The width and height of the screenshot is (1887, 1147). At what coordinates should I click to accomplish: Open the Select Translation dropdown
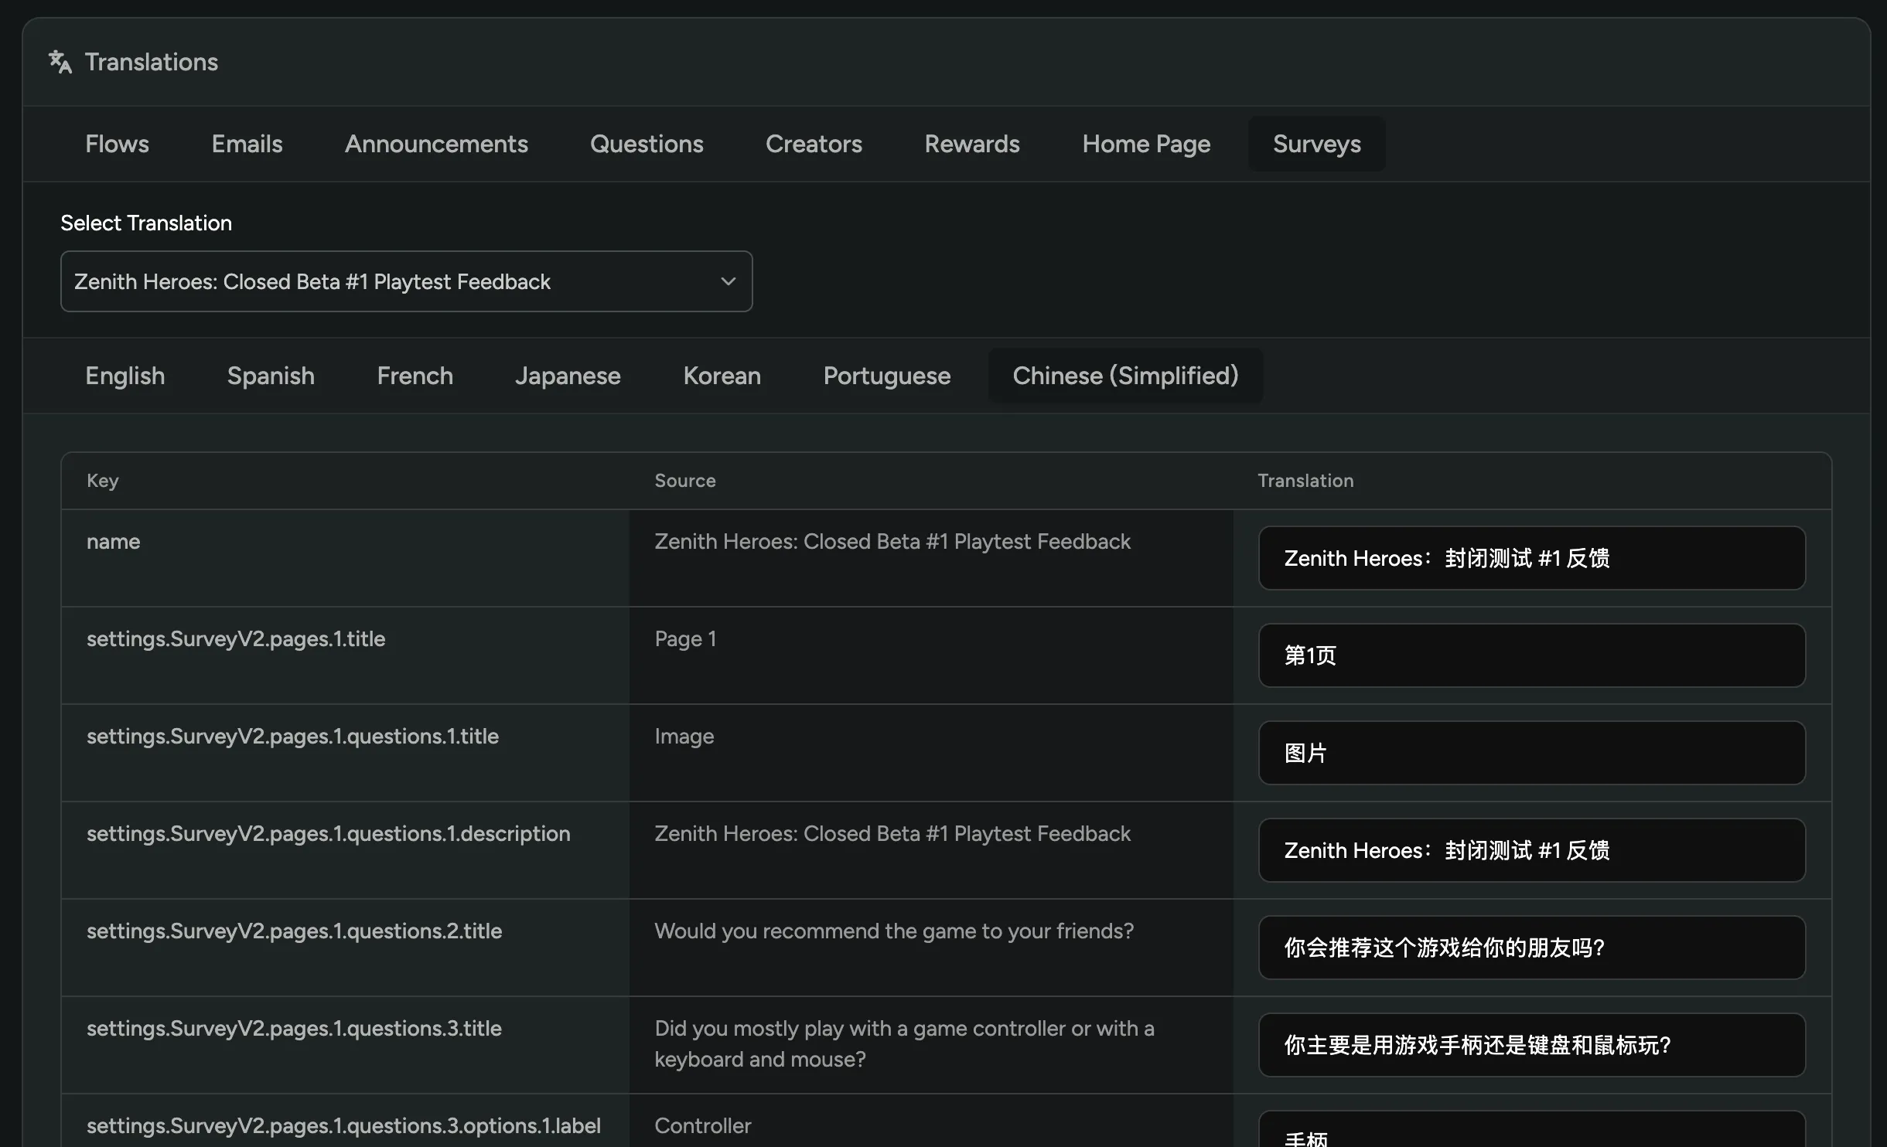tap(406, 281)
